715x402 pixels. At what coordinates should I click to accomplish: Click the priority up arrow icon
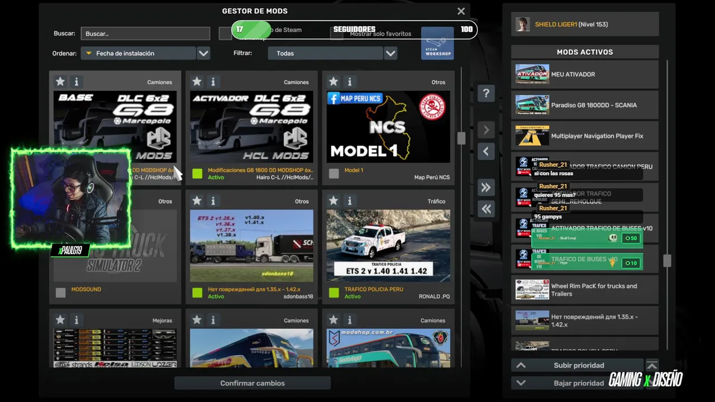[521, 365]
